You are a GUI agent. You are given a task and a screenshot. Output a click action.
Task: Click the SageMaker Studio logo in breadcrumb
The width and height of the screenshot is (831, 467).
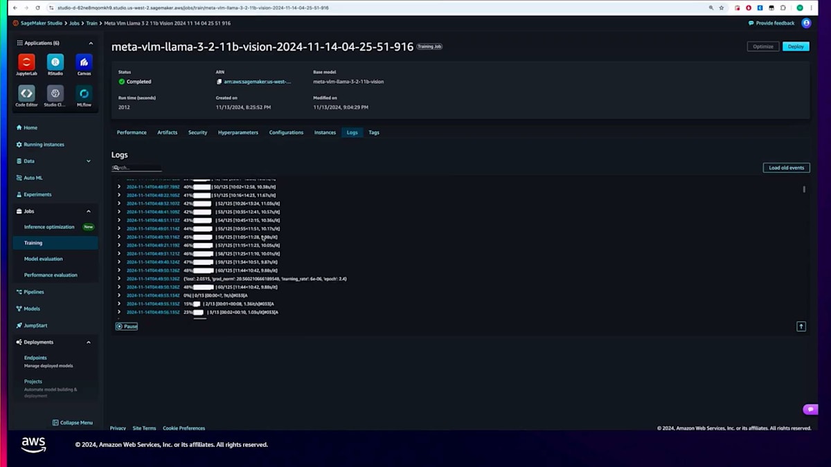[16, 23]
